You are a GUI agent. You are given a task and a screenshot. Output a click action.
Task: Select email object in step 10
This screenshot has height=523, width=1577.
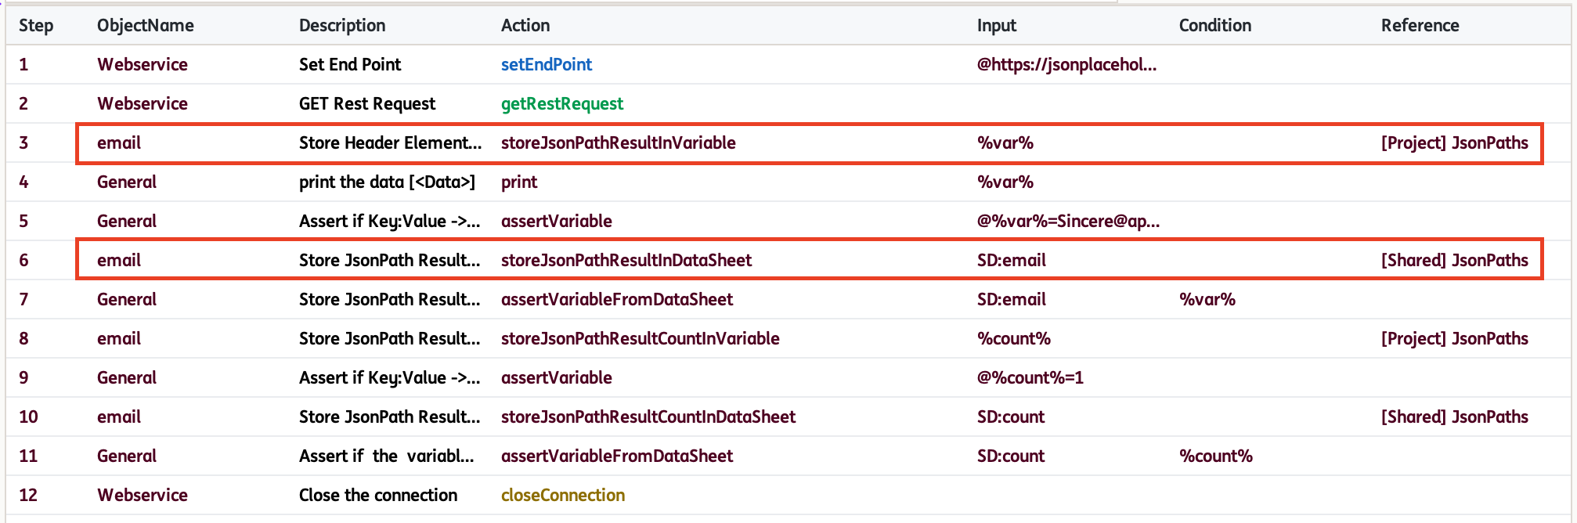[x=119, y=417]
